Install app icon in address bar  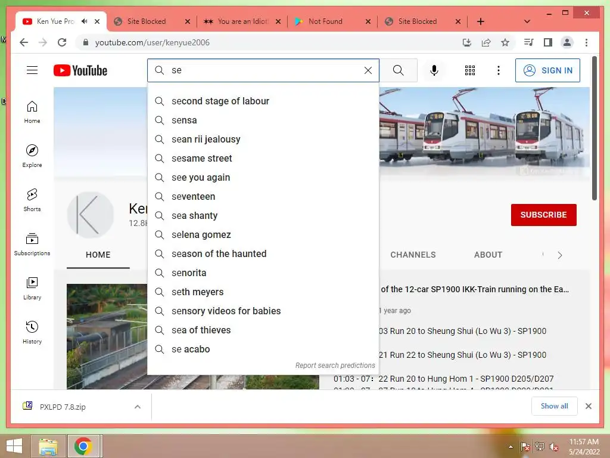coord(467,42)
